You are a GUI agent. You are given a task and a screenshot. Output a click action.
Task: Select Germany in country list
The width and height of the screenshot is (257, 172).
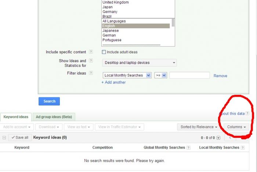coord(110,12)
